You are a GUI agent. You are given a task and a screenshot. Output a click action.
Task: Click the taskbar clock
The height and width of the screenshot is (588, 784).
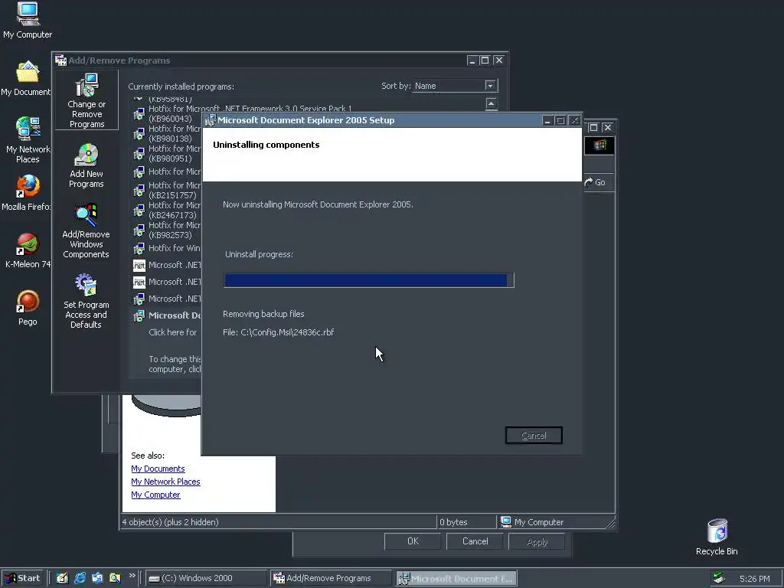(754, 579)
